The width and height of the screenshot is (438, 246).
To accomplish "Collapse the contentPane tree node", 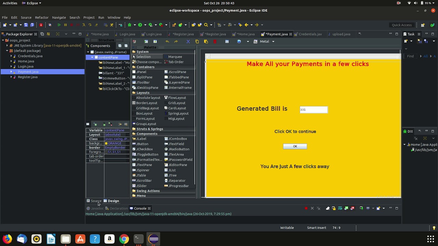I will point(92,57).
